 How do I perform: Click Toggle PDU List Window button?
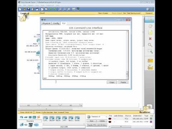click(x=97, y=125)
